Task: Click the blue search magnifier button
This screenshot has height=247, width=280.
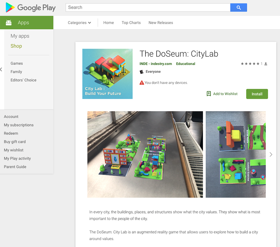Action: 239,8
